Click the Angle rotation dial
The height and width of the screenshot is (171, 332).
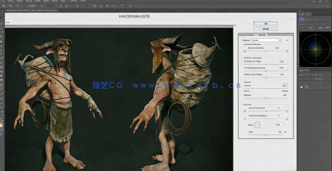tap(257, 125)
